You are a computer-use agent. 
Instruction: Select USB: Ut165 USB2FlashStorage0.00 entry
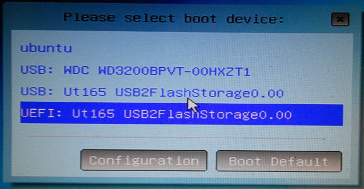[152, 92]
